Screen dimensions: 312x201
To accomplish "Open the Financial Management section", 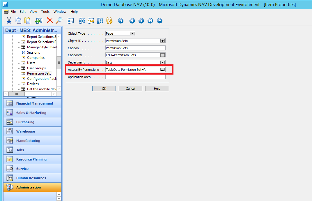I will tap(34, 103).
